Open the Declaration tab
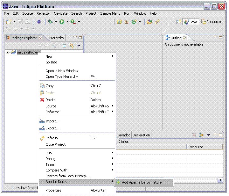 (x=141, y=135)
